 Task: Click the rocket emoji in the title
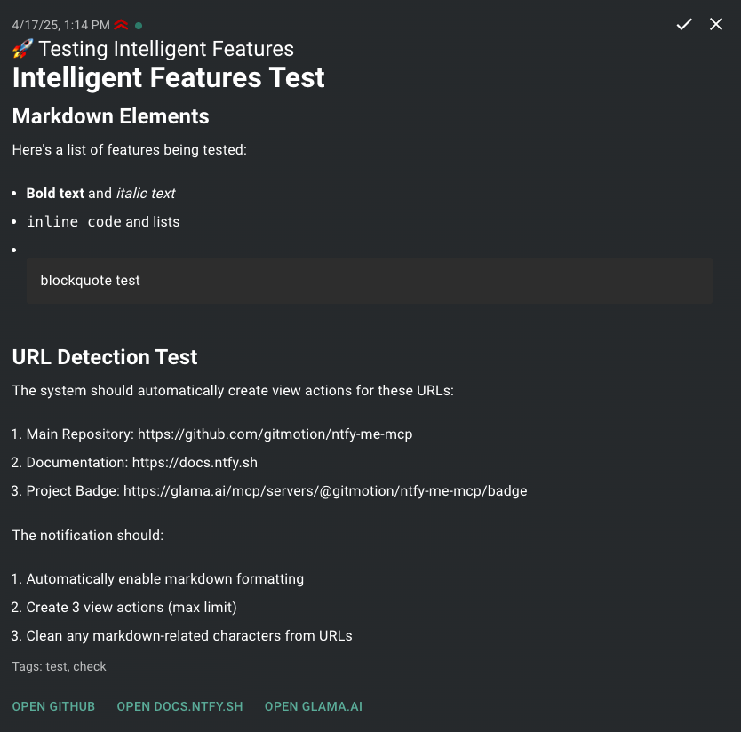pos(23,50)
